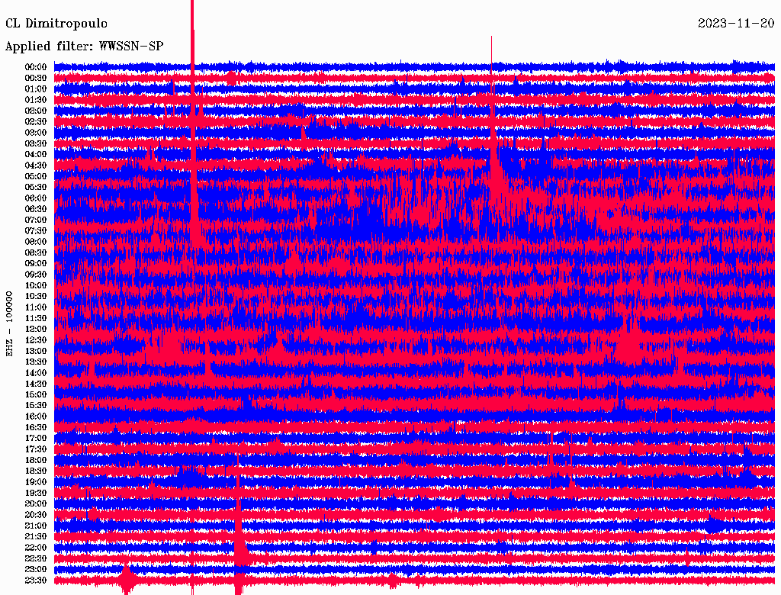
Task: Click the 12:30 time label
Action: tap(36, 340)
